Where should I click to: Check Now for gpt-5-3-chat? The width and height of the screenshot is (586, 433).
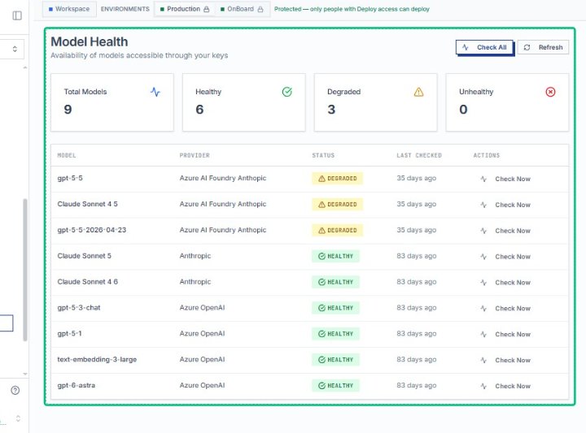click(505, 309)
